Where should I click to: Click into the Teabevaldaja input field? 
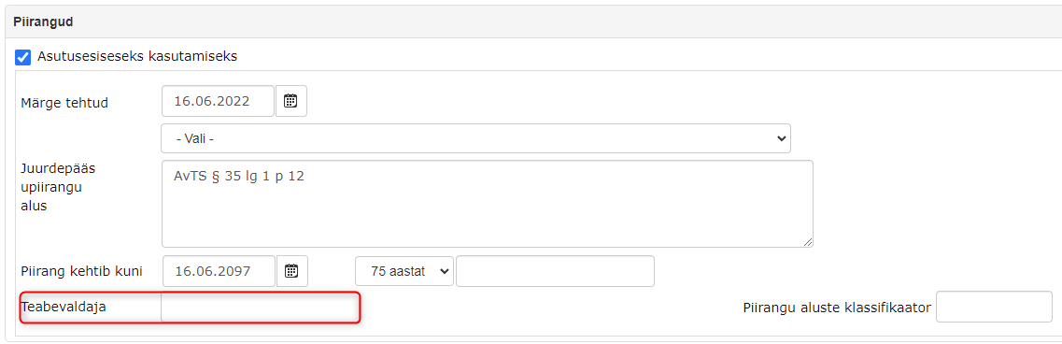pyautogui.click(x=259, y=308)
